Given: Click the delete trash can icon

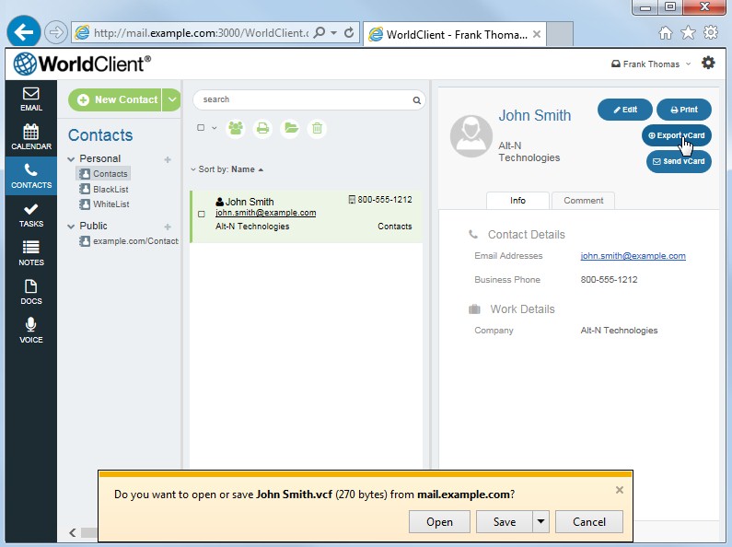Looking at the screenshot, I should click(x=317, y=128).
